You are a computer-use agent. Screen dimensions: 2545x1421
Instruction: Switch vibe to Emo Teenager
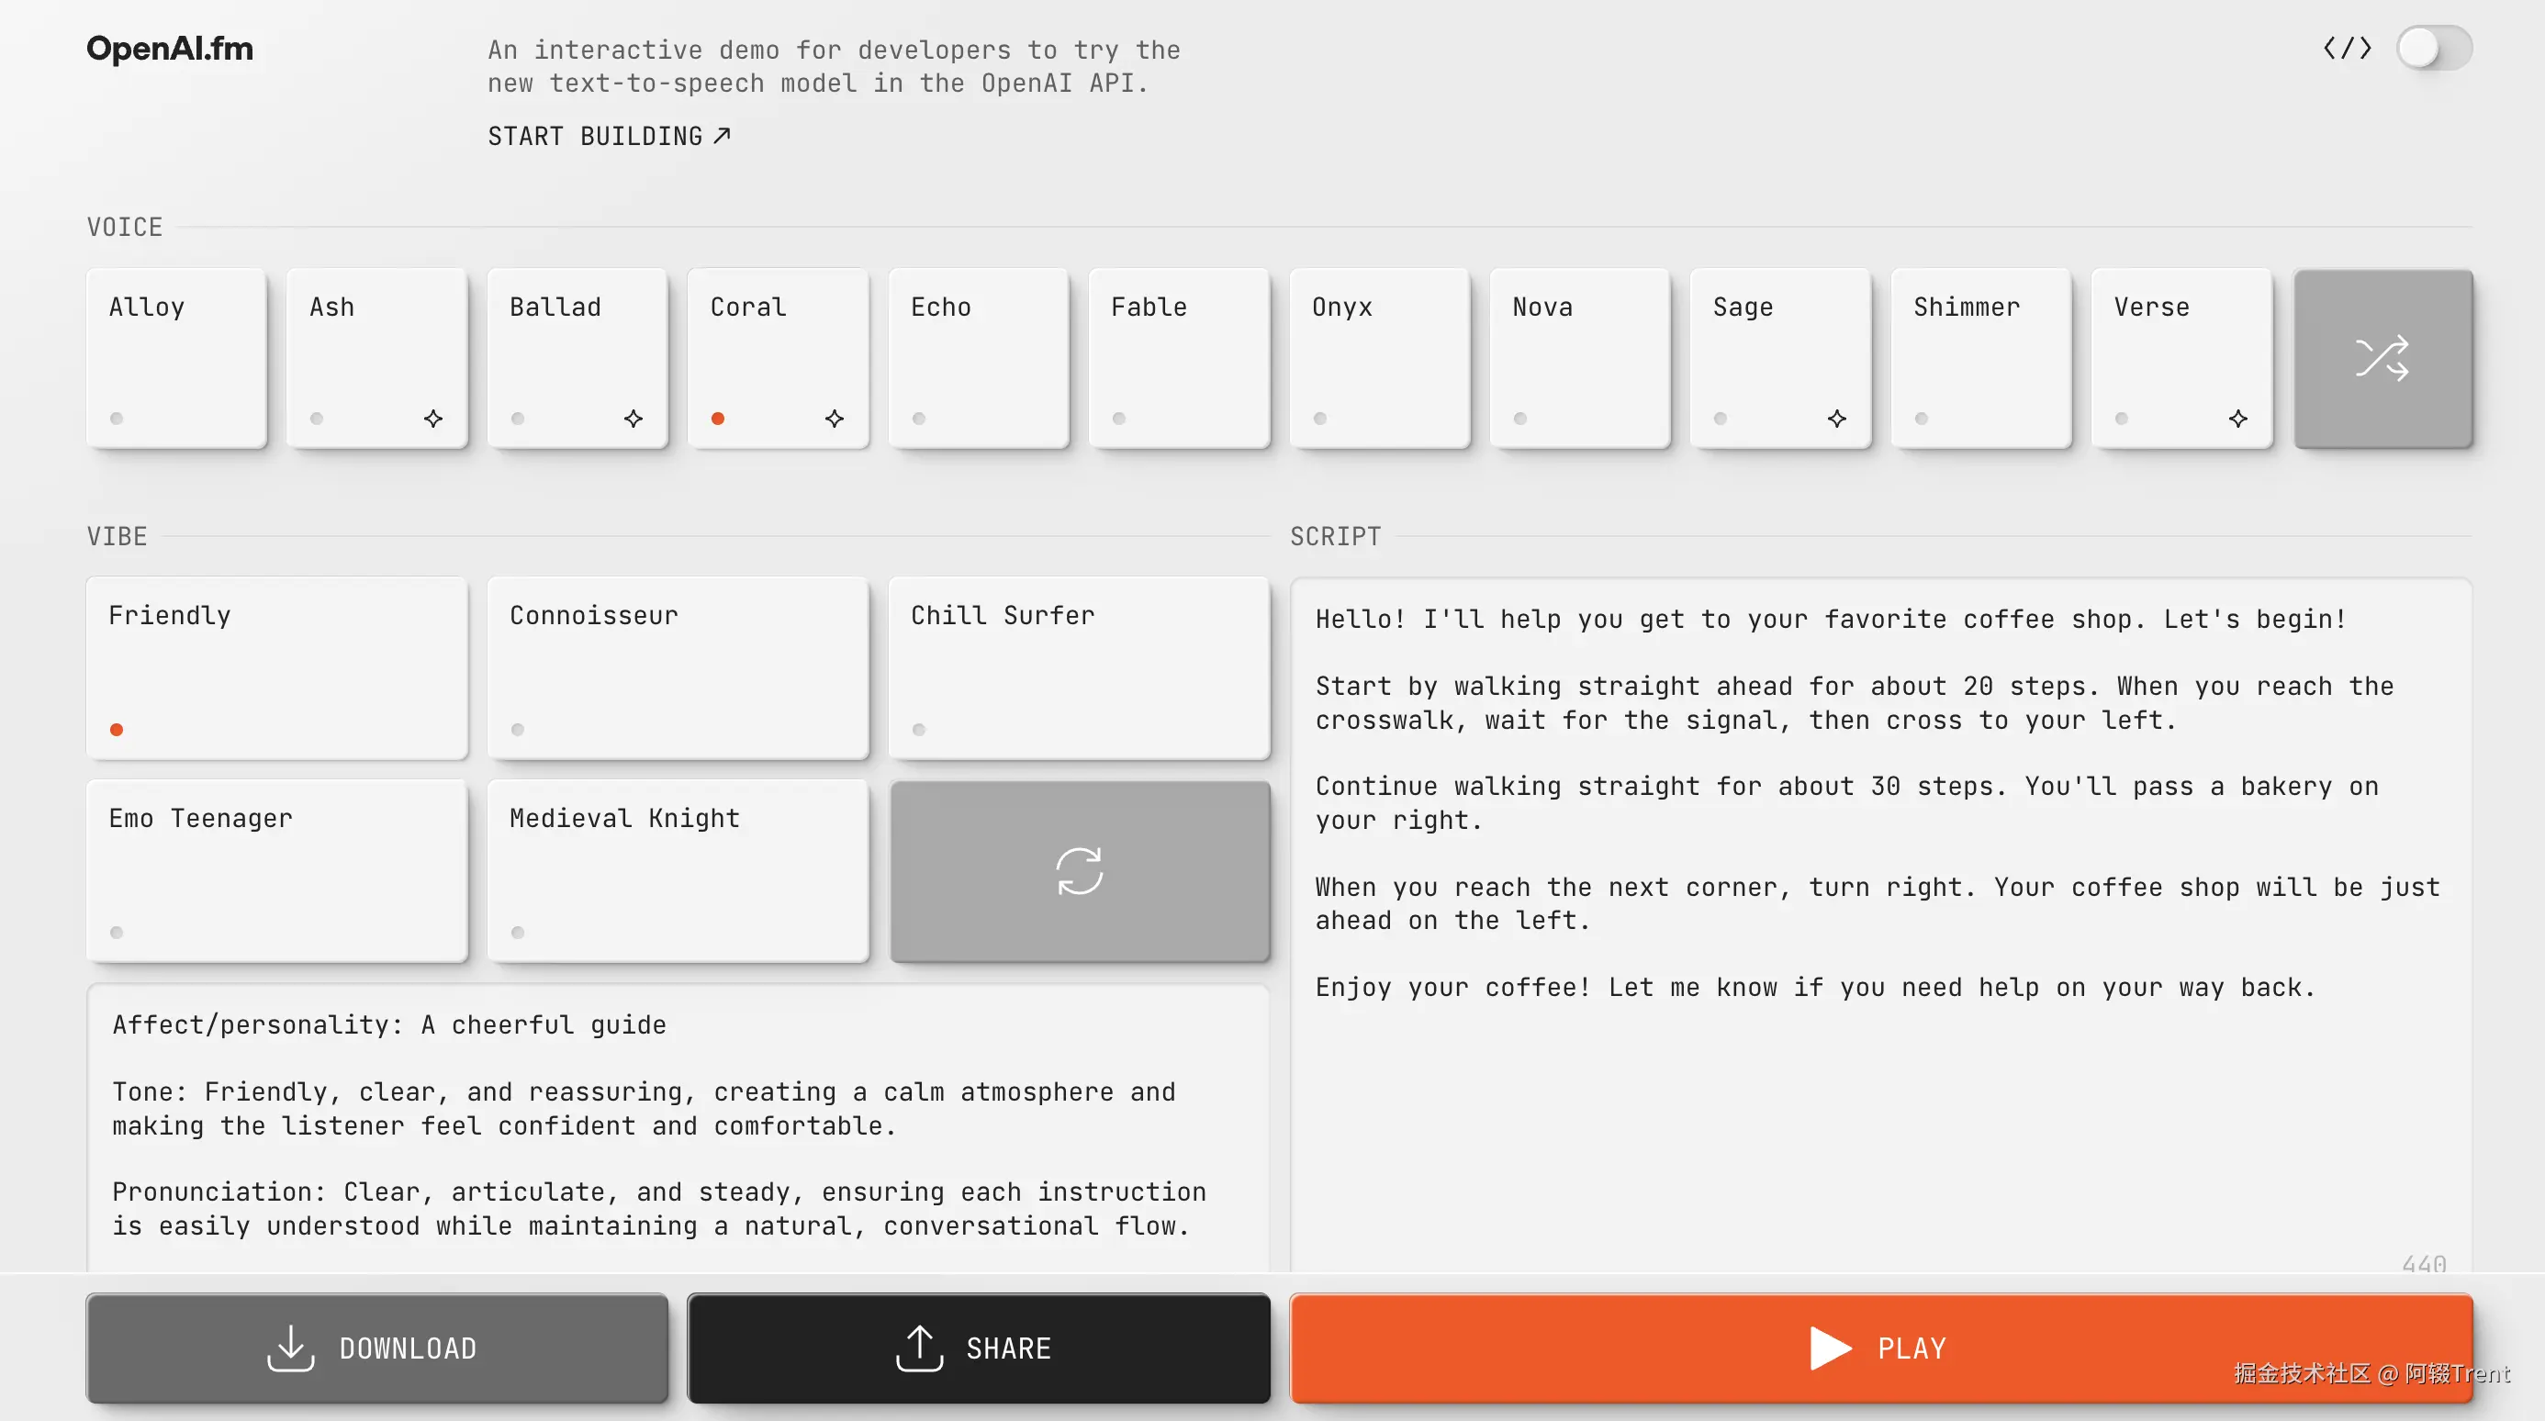tap(276, 871)
